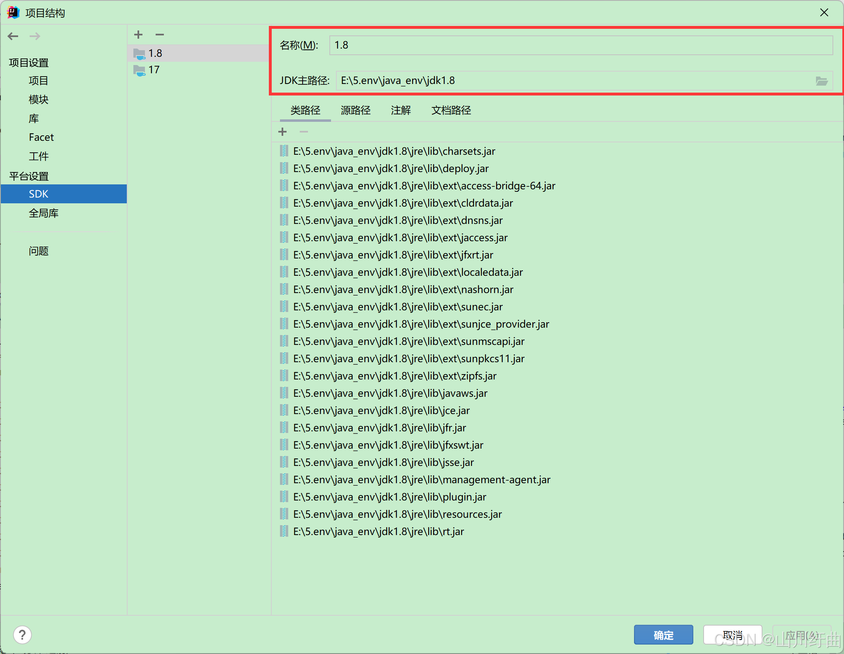Select the 17 SDK entry

point(154,70)
